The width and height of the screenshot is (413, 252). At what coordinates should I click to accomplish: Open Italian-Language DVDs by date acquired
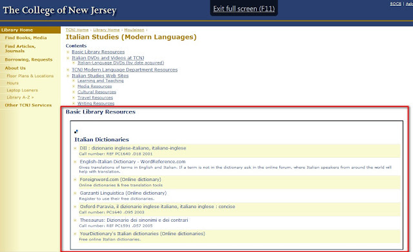[x=121, y=63]
